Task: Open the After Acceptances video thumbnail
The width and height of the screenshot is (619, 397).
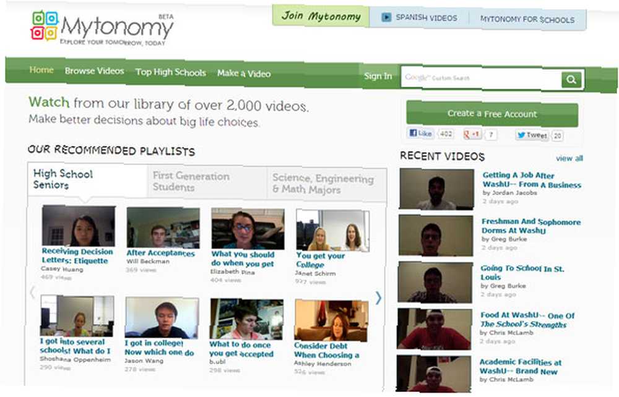Action: pyautogui.click(x=163, y=228)
